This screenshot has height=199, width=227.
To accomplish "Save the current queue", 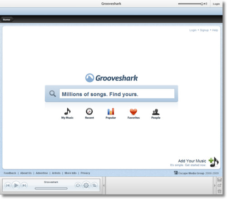I will pyautogui.click(x=219, y=179).
